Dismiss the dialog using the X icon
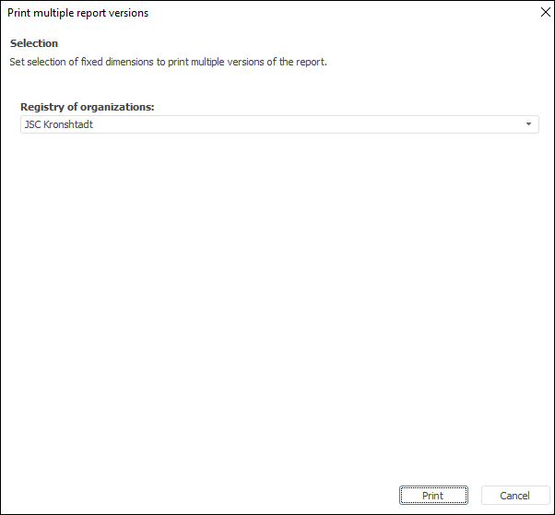The height and width of the screenshot is (515, 555). (543, 13)
